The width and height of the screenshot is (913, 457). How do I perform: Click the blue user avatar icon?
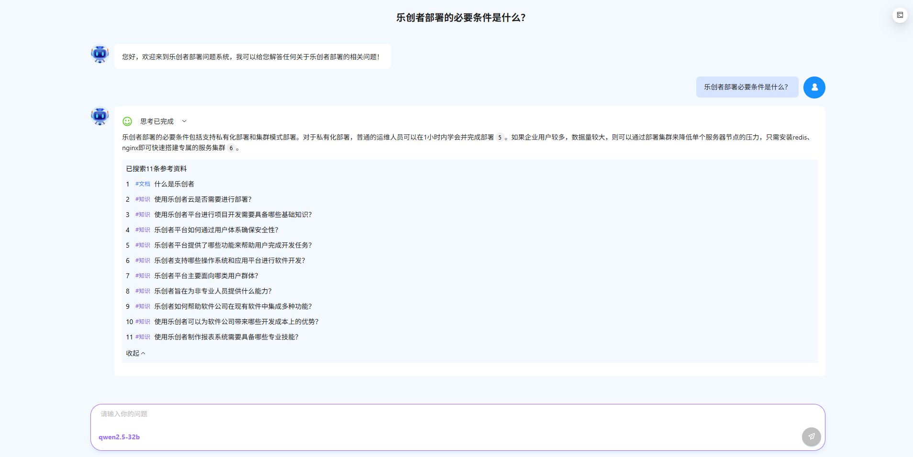[814, 87]
